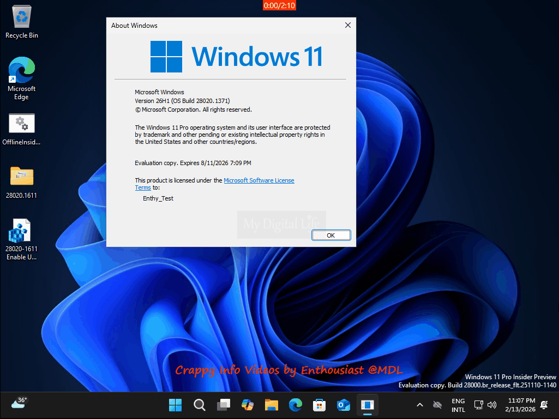Open the Microsoft Software License Terms link
The height and width of the screenshot is (419, 559).
tap(259, 180)
